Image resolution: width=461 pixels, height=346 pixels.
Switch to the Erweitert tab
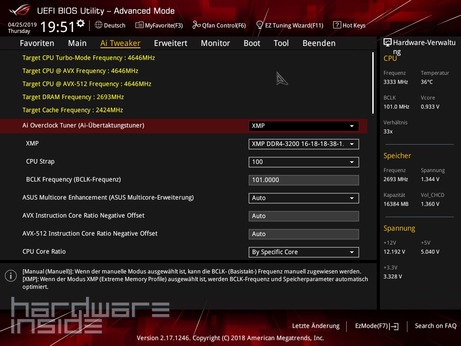pyautogui.click(x=171, y=43)
